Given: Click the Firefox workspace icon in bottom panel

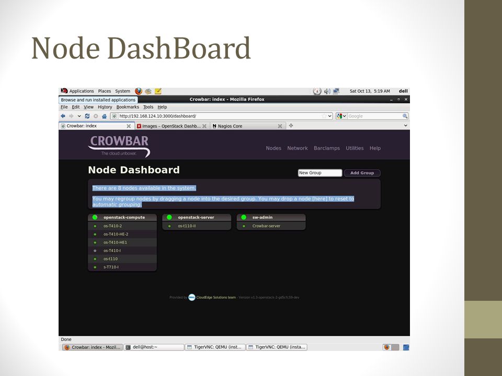Looking at the screenshot, I should point(387,347).
